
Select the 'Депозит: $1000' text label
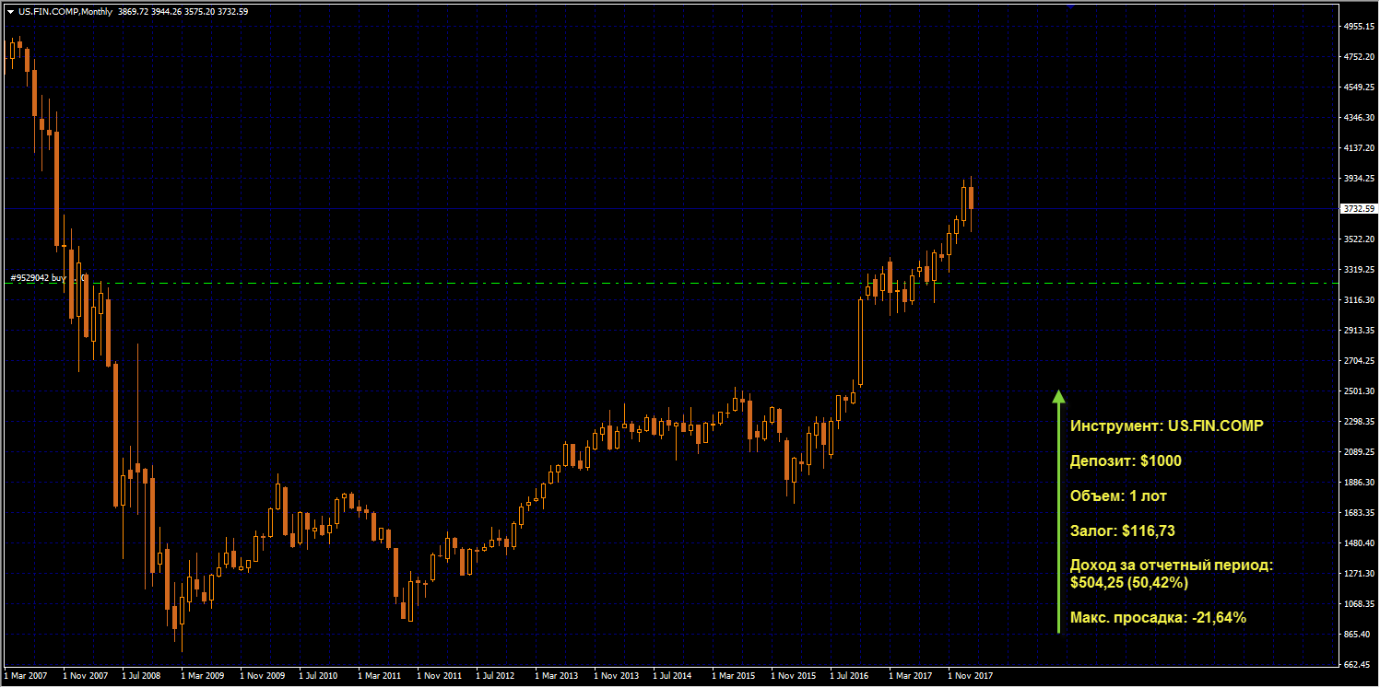pos(1125,461)
